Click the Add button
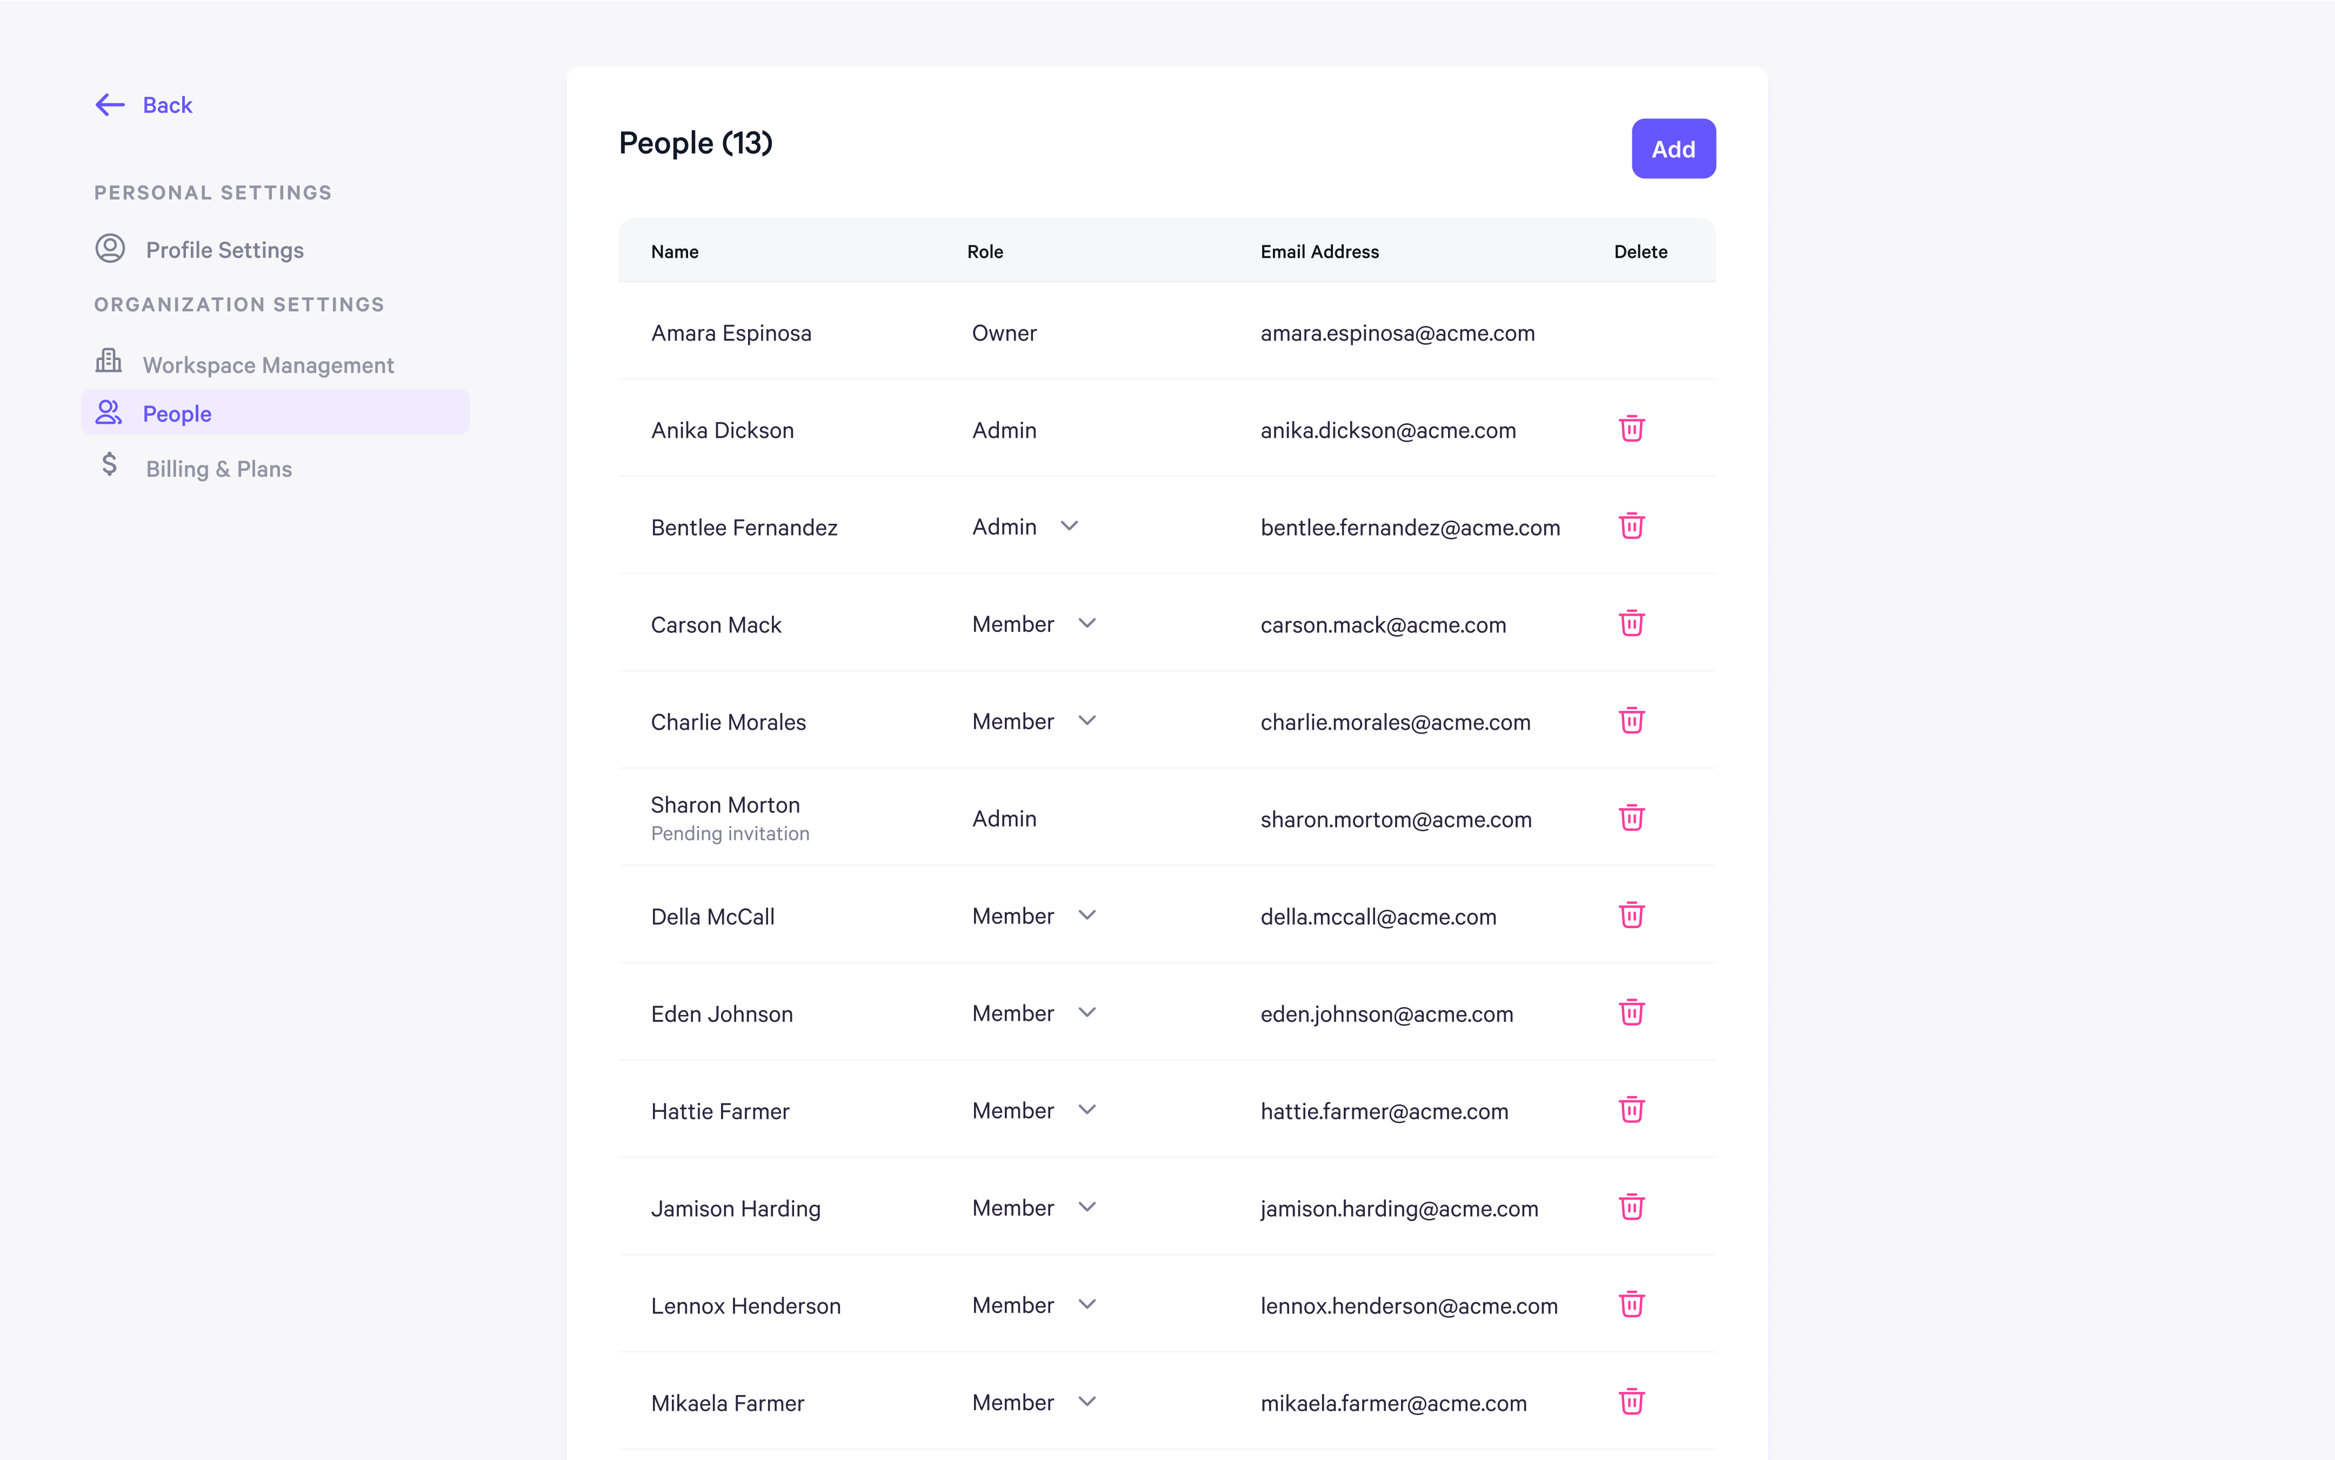 pyautogui.click(x=1673, y=149)
